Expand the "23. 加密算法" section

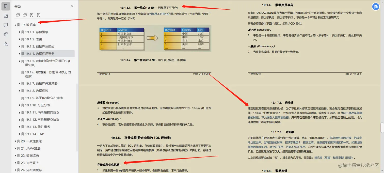coord(15,163)
